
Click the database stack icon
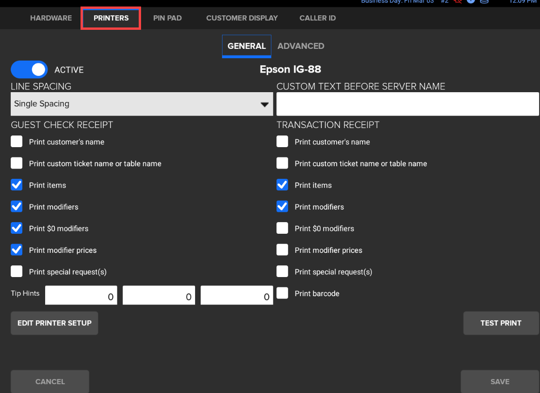[x=484, y=2]
